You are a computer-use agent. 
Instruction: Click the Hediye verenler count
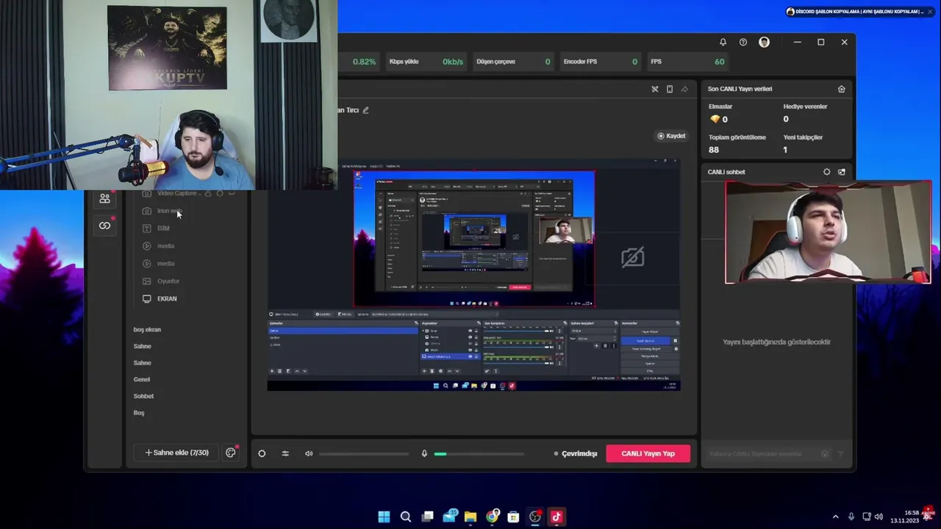tap(786, 119)
